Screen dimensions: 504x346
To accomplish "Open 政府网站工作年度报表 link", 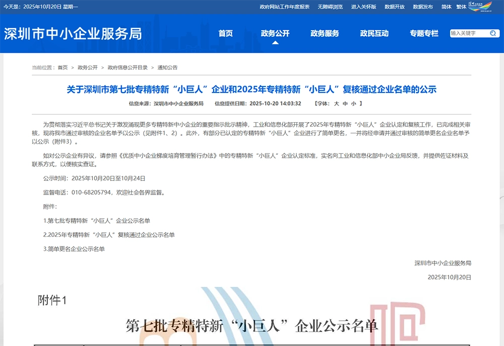I will [x=284, y=7].
